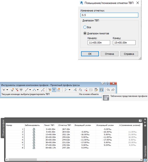Toggle the lock icon in row 4

click(x=34, y=137)
